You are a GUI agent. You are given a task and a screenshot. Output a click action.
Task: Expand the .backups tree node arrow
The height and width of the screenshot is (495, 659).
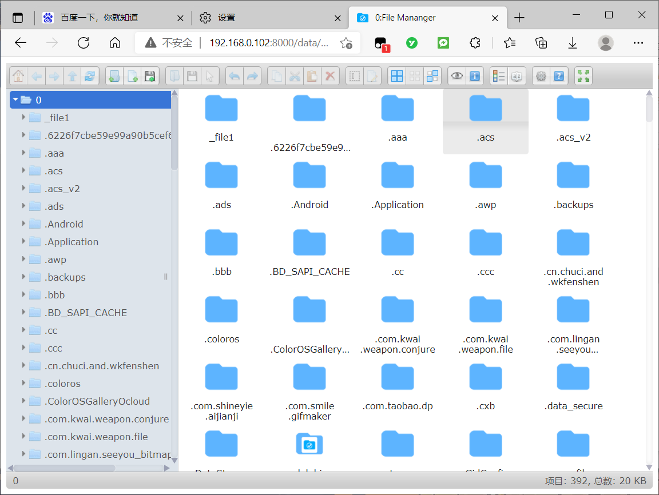click(x=23, y=277)
